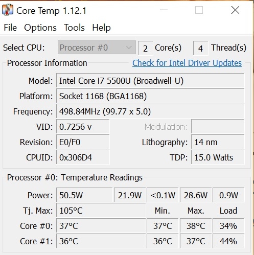Click the VID value field 0.7256 v

pyautogui.click(x=83, y=127)
